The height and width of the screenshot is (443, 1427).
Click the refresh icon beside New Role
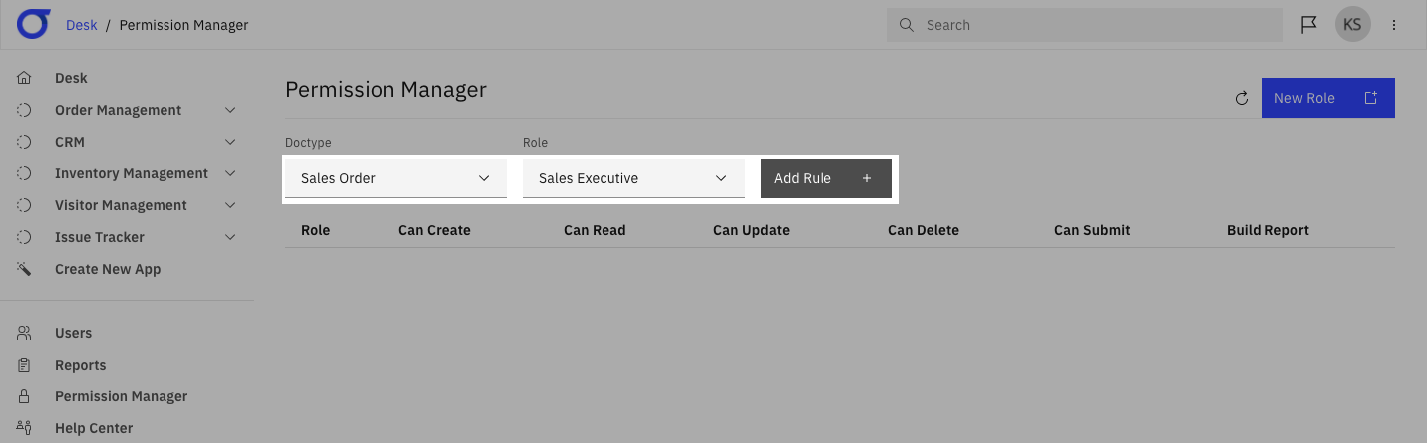(x=1241, y=98)
